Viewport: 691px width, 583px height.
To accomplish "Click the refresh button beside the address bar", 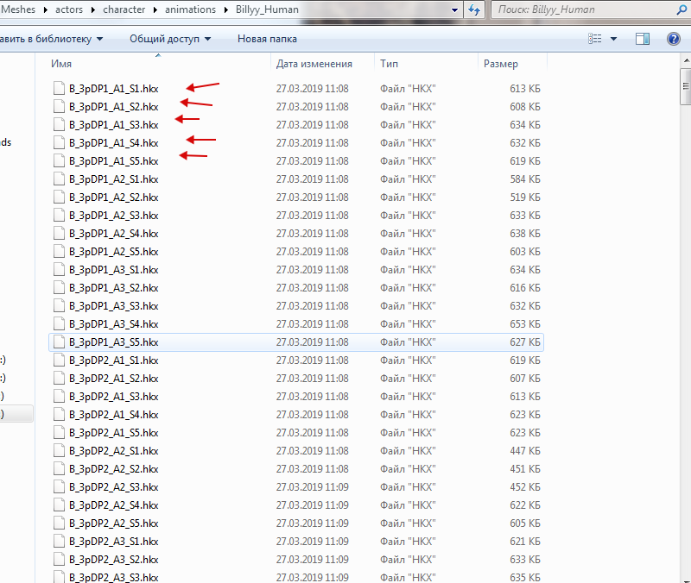I will pos(474,9).
